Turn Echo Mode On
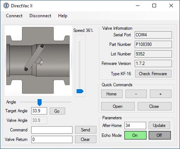Viewport: 180px width, 149px height. [x=135, y=135]
